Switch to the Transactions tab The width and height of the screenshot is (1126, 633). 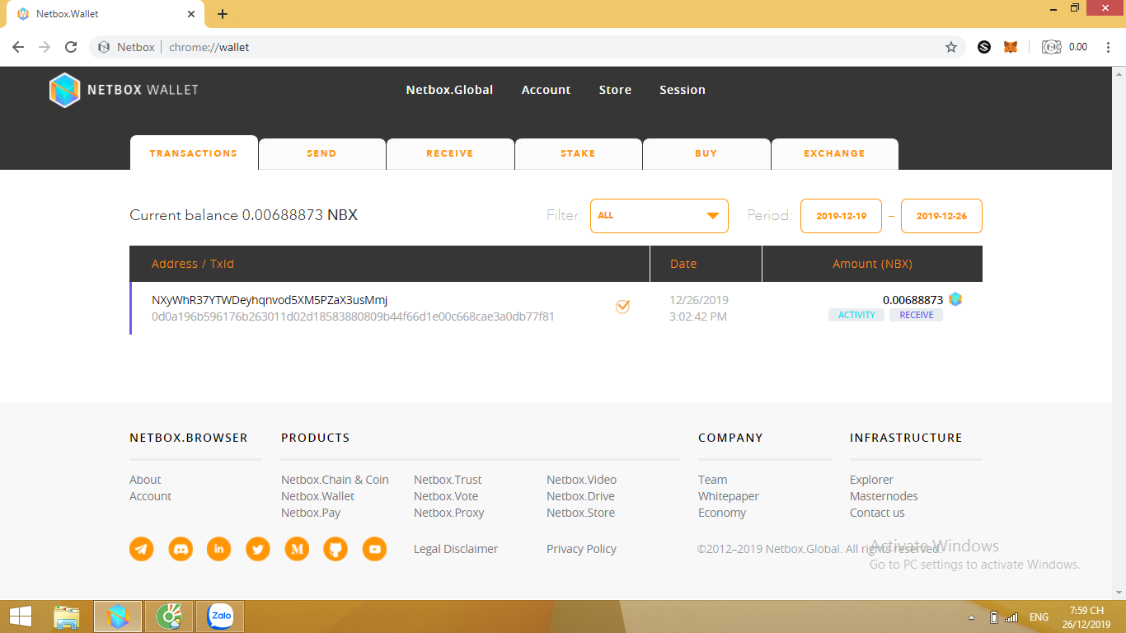[x=194, y=153]
